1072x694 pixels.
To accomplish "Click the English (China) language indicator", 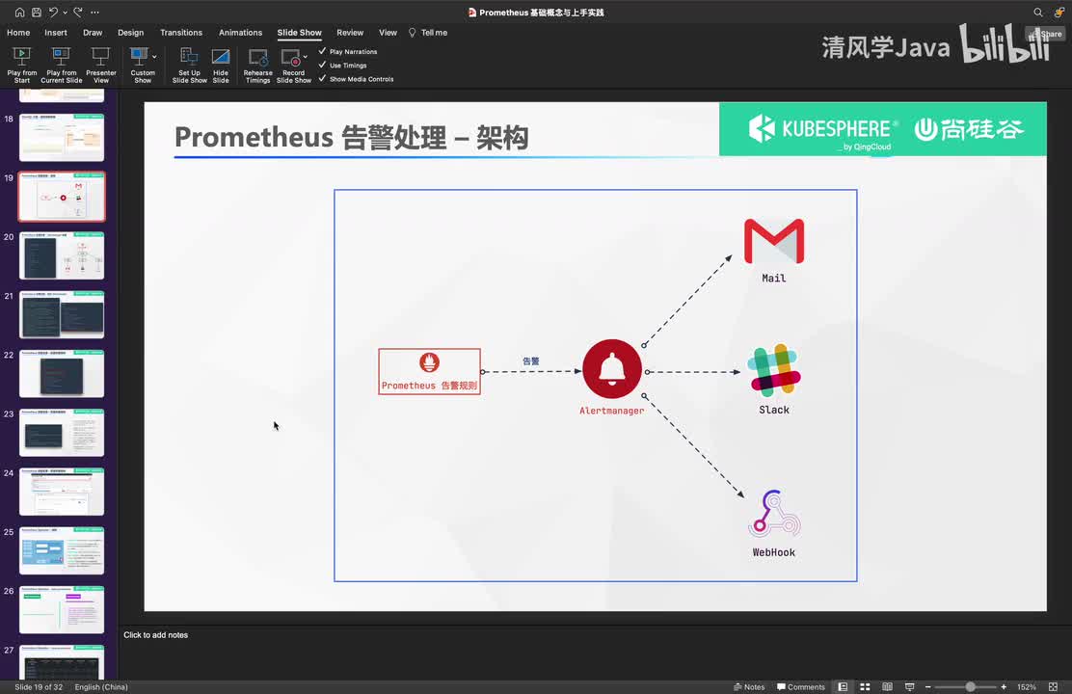I will tap(101, 687).
